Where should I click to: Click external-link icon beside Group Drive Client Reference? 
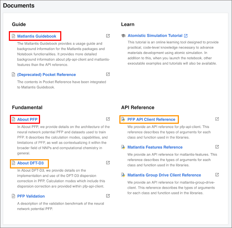pos(217,175)
